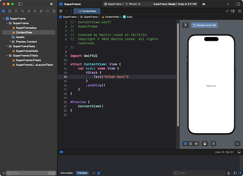The width and height of the screenshot is (243, 176).
Task: Open the related items grid menu
Action: click(61, 11)
